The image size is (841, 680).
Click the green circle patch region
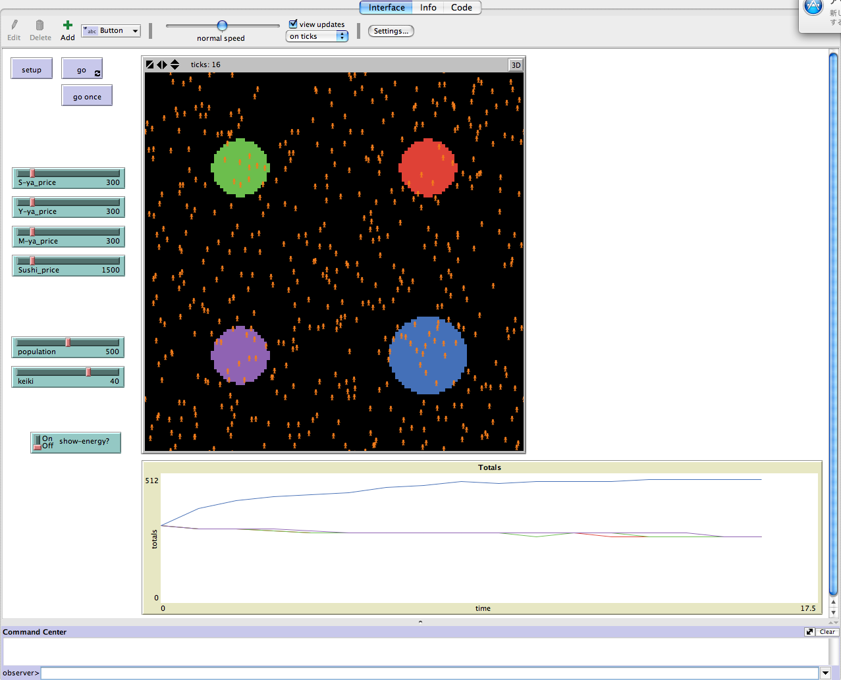tap(240, 167)
